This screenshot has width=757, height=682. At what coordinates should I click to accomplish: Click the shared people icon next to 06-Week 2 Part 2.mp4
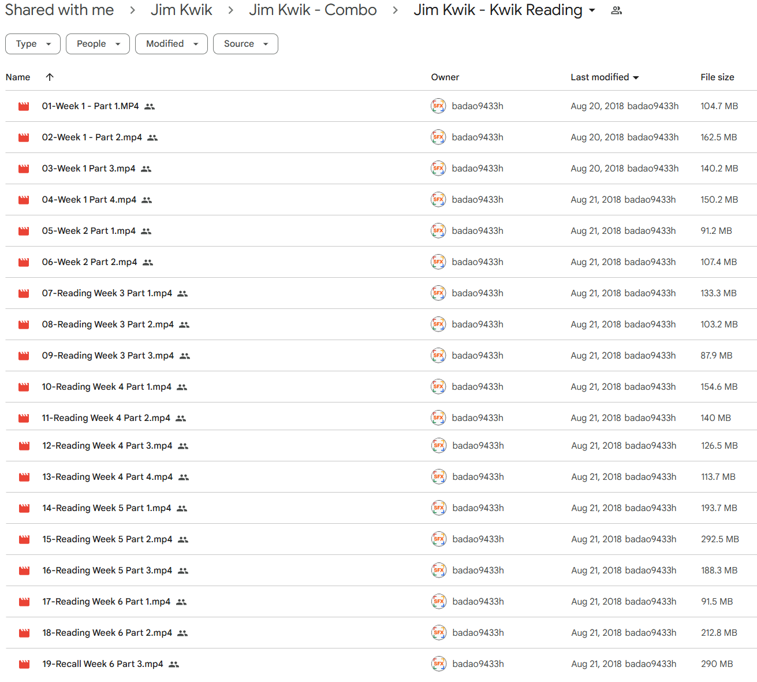pyautogui.click(x=148, y=262)
